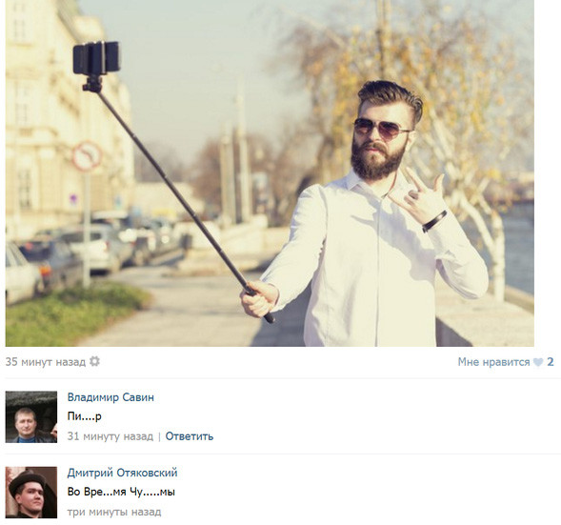Click the man's raised hand gesture in photo
This screenshot has height=525, width=561.
[418, 197]
